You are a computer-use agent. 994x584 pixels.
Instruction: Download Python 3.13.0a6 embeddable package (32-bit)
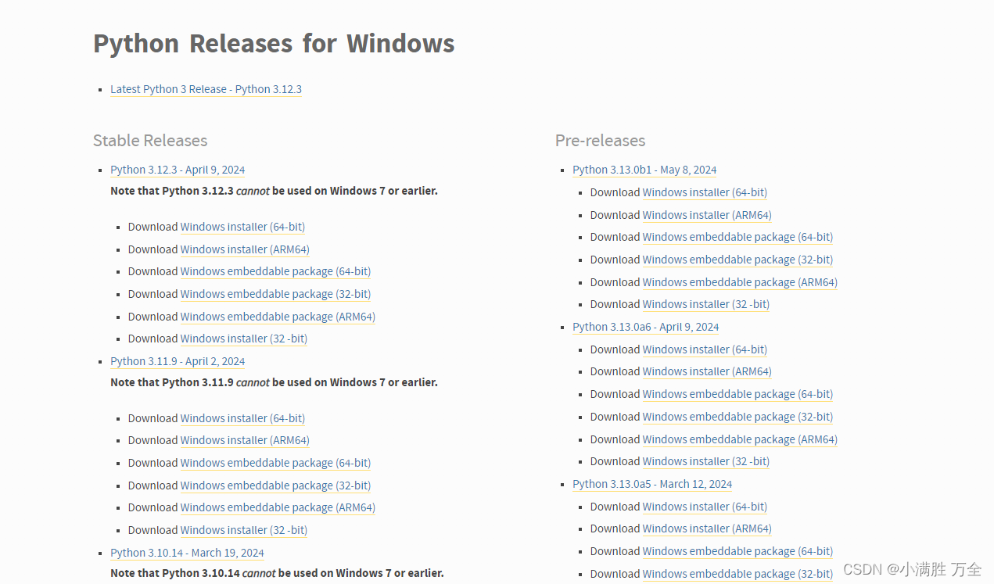click(x=737, y=417)
